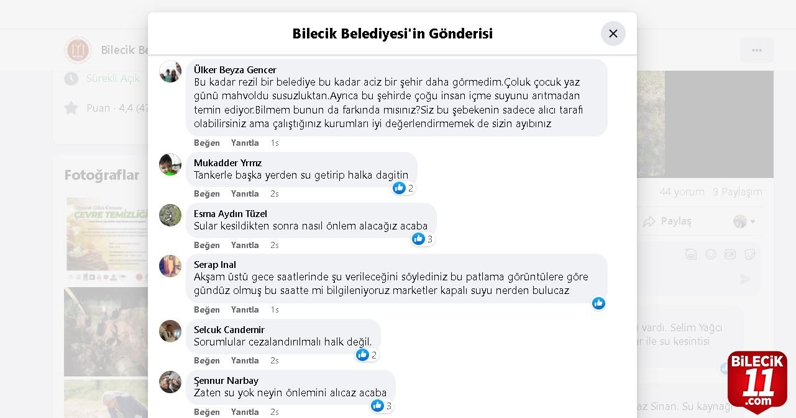Click like reaction icon on Şennur Narbay comment

click(378, 406)
